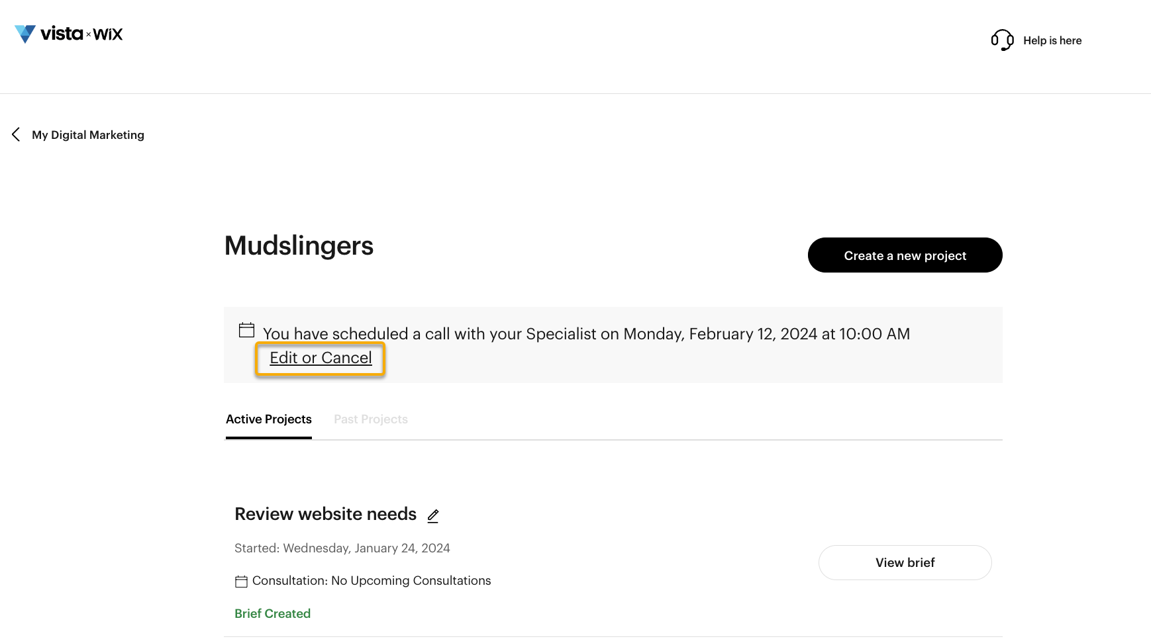Click the scheduled call notification text
Screen dimensions: 1151x643
coord(586,334)
